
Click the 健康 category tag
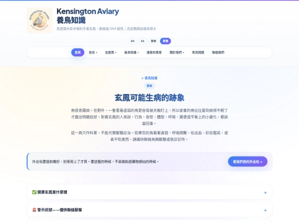(x=149, y=86)
